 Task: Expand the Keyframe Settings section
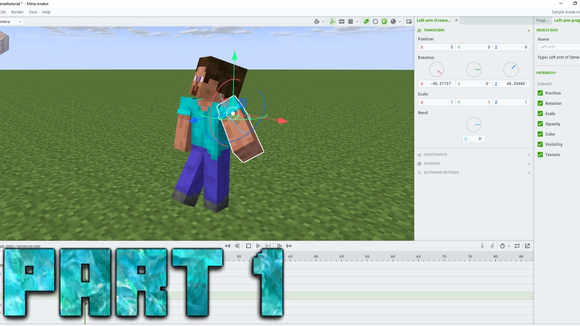tap(474, 173)
